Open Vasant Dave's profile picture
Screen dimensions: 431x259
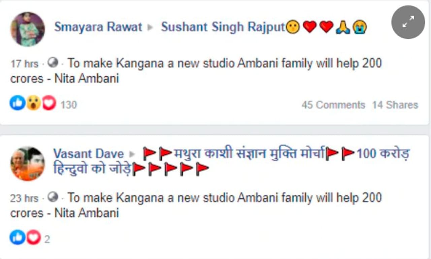[x=27, y=164]
